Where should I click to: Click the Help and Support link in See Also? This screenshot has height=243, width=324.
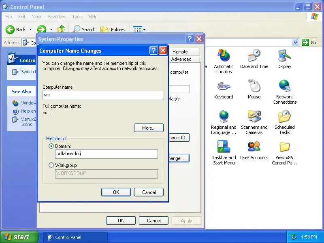click(28, 111)
